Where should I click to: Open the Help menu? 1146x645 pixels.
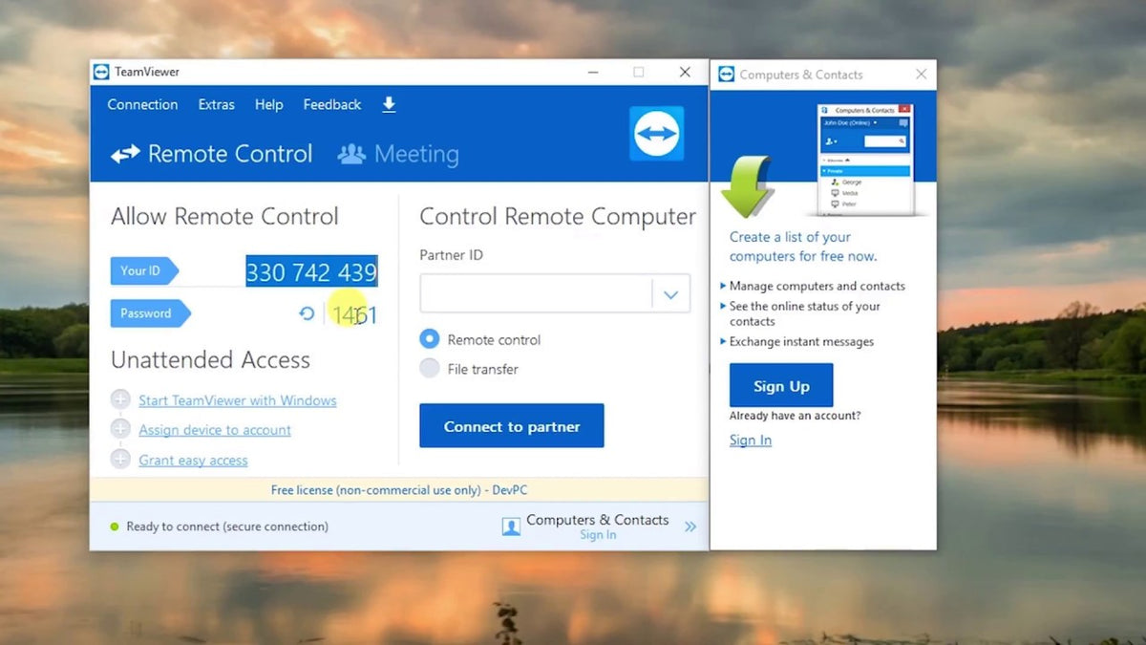(269, 105)
